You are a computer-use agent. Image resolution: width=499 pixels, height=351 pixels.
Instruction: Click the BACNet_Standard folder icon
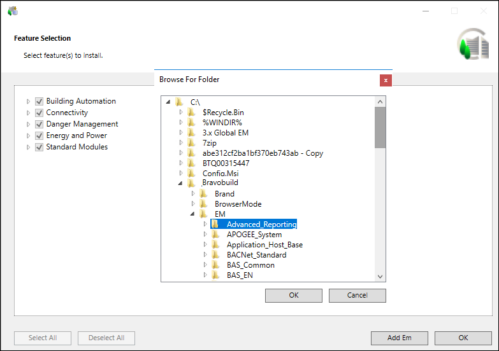215,255
